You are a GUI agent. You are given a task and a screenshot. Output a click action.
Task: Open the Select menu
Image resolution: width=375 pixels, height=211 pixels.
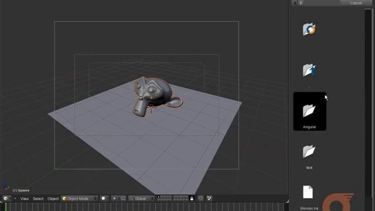(38, 199)
